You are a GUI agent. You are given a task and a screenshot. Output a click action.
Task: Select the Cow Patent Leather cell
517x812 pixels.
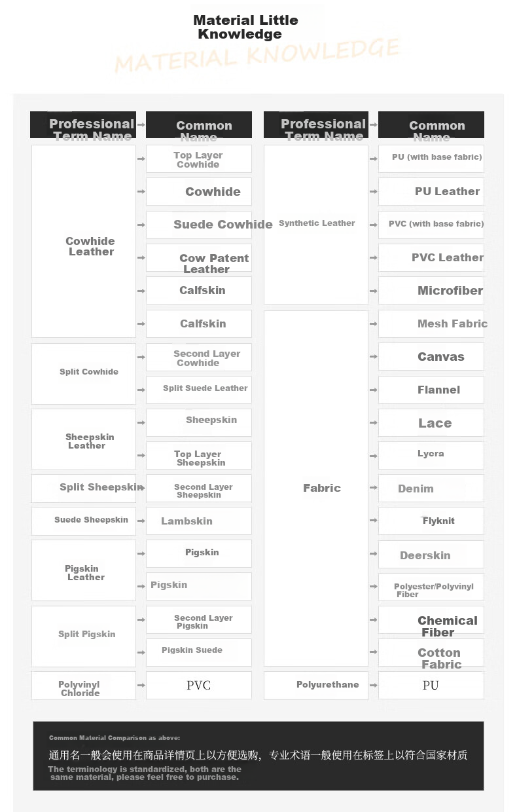pos(199,258)
